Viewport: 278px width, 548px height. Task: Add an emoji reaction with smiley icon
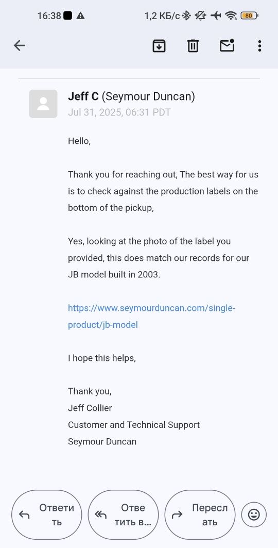254,514
